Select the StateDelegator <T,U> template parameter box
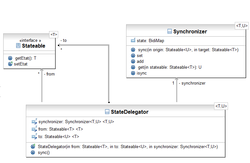This screenshot has width=250, height=163. click(x=221, y=106)
